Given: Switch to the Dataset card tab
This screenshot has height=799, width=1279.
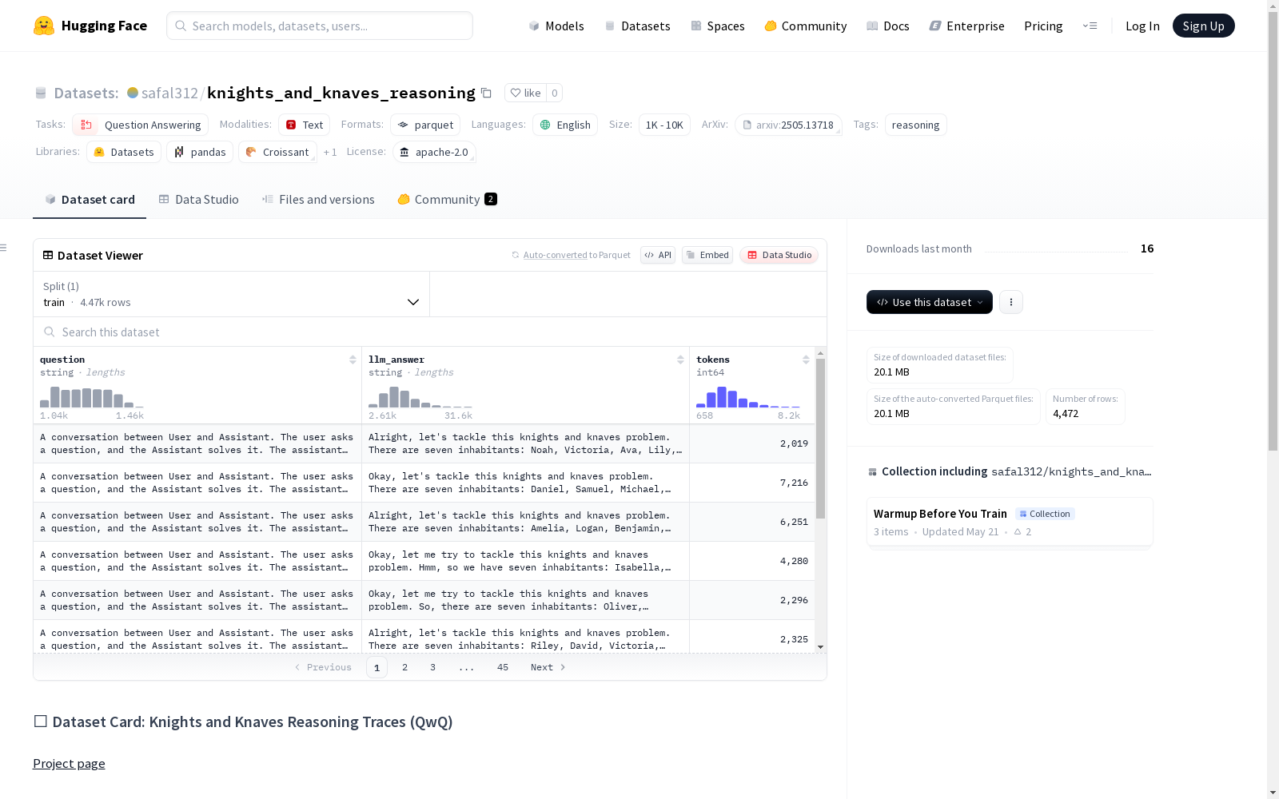Looking at the screenshot, I should 90,199.
